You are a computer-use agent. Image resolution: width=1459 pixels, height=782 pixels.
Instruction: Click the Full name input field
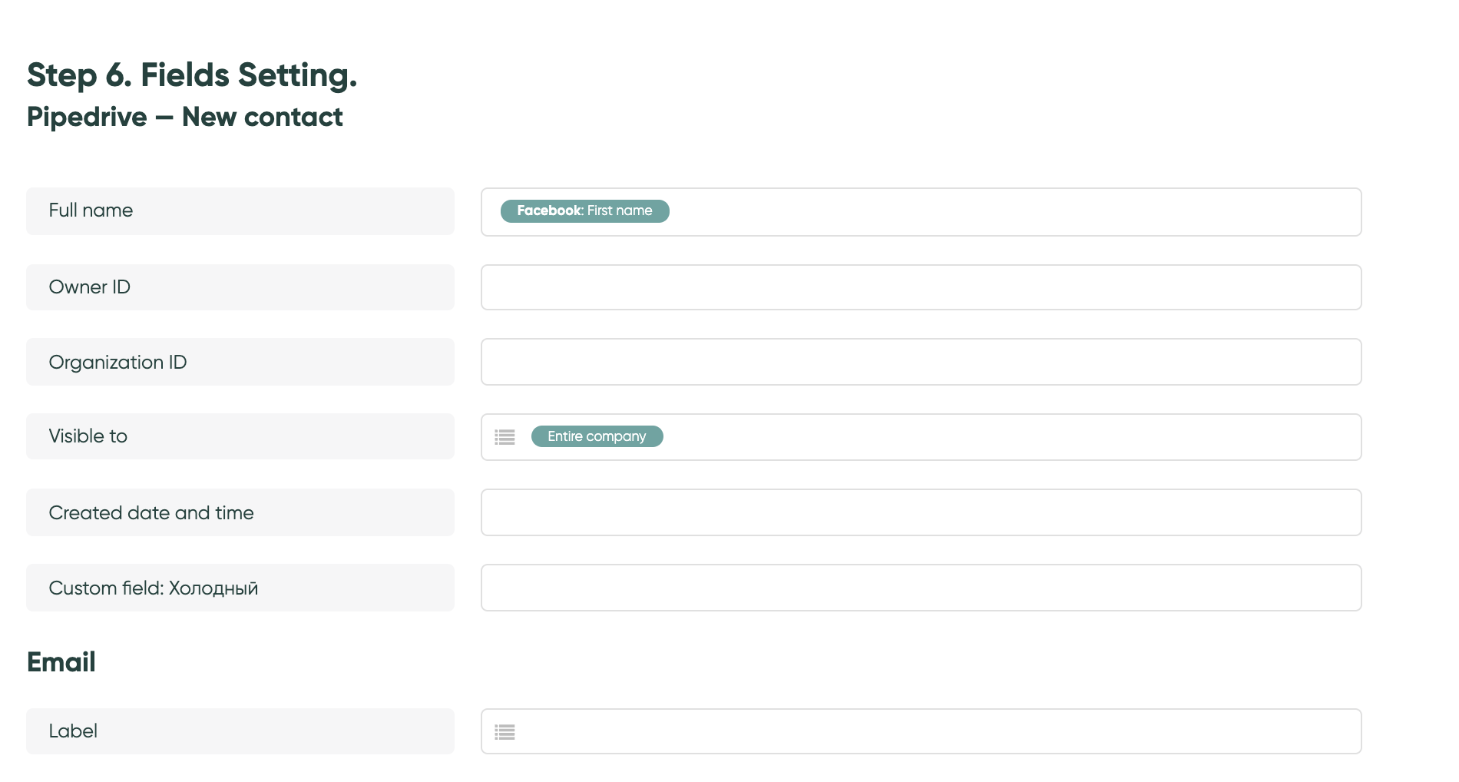pyautogui.click(x=921, y=212)
